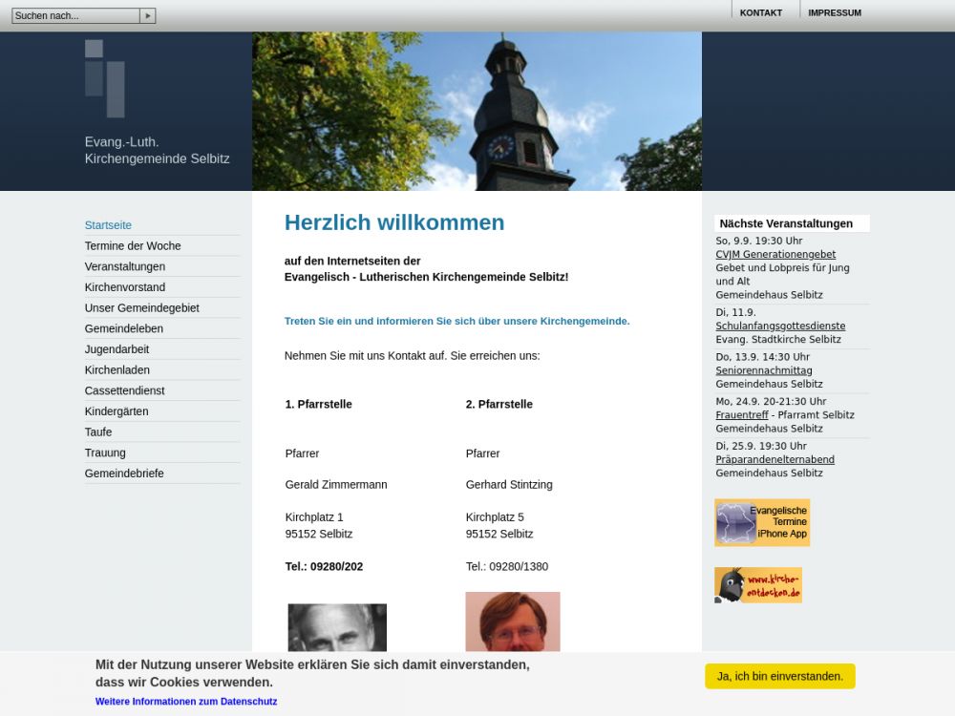Open the IMPRESSUM page
This screenshot has width=955, height=716.
click(x=834, y=13)
